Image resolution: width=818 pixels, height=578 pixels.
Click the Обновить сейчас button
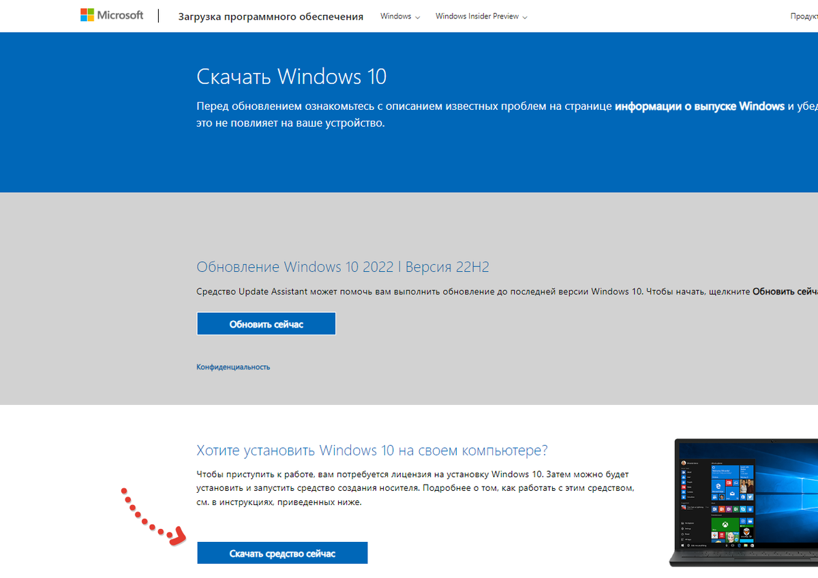click(267, 324)
